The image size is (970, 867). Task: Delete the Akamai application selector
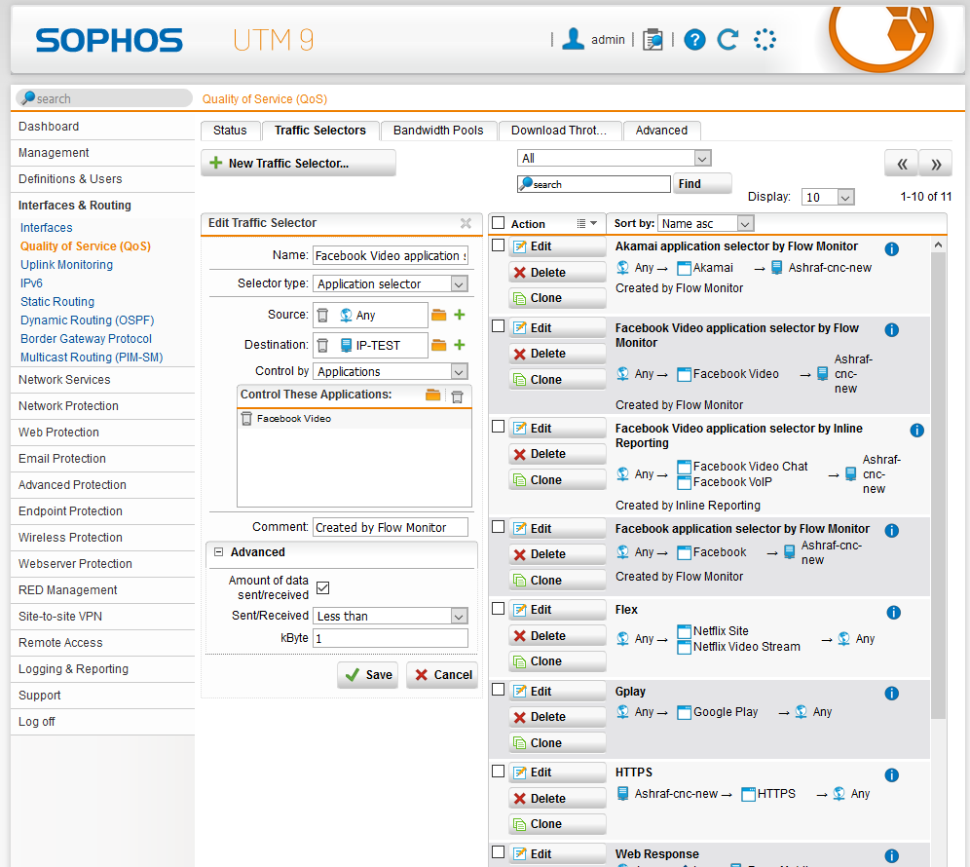[557, 273]
